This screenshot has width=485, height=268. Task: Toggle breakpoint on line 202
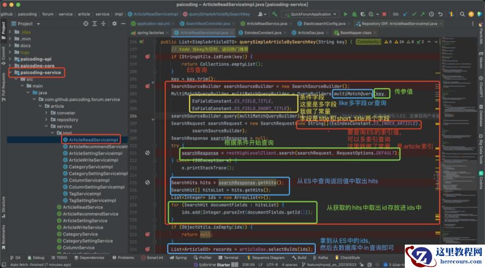(147, 86)
